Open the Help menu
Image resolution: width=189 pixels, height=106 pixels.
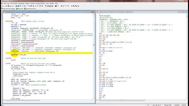pyautogui.click(x=56, y=4)
